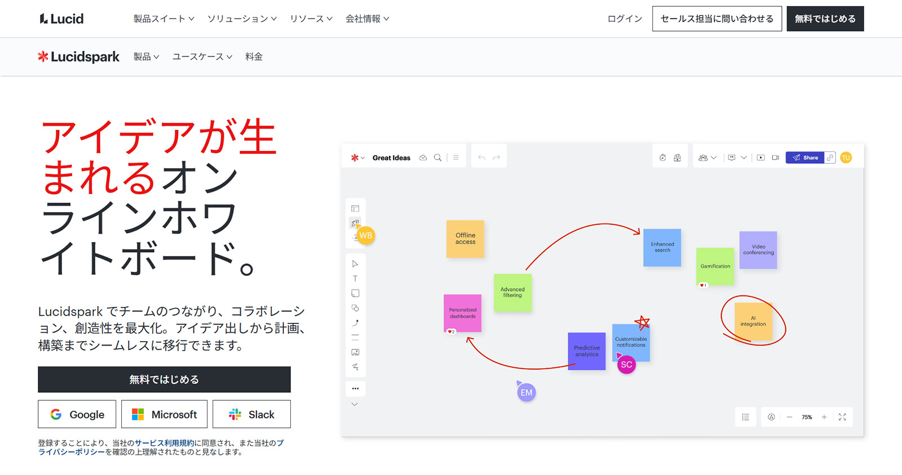
Task: Open the 料金 pricing page
Action: tap(254, 57)
